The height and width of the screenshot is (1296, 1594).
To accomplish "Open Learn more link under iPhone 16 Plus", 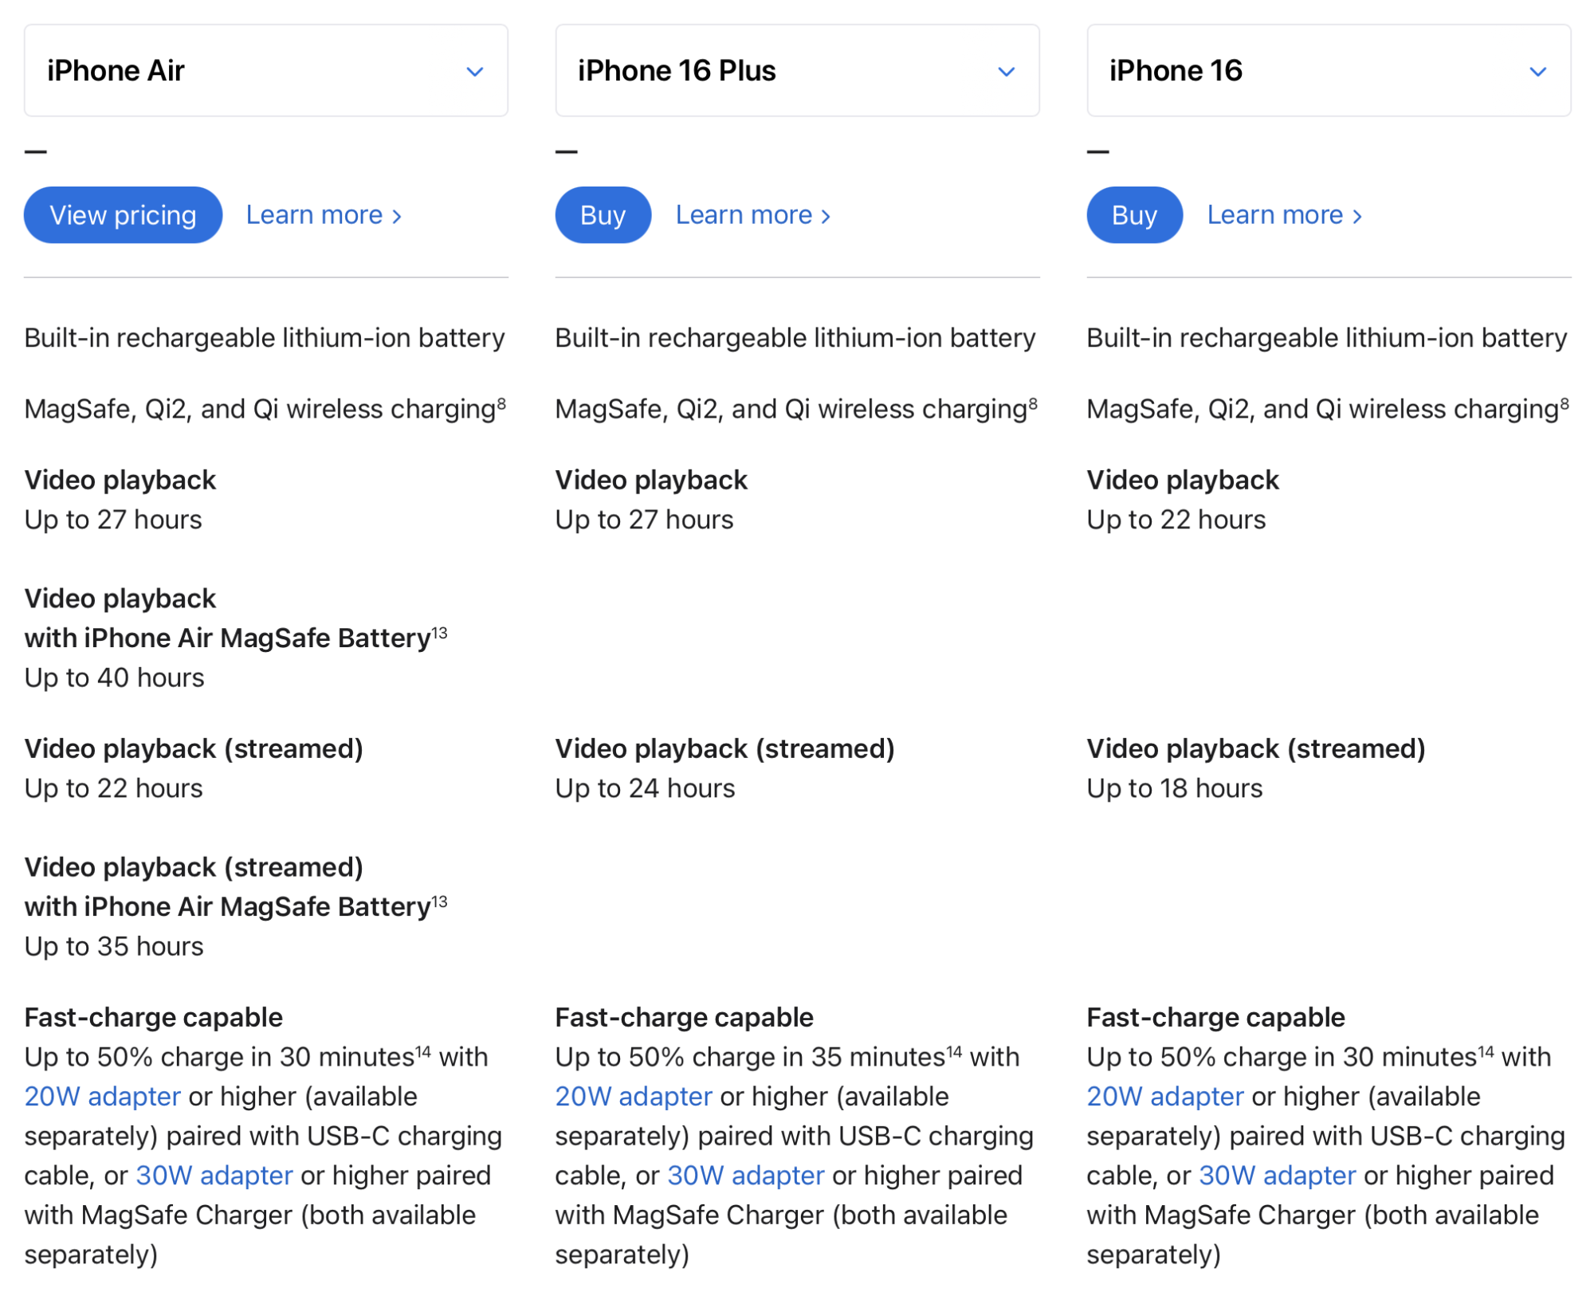I will [x=752, y=215].
